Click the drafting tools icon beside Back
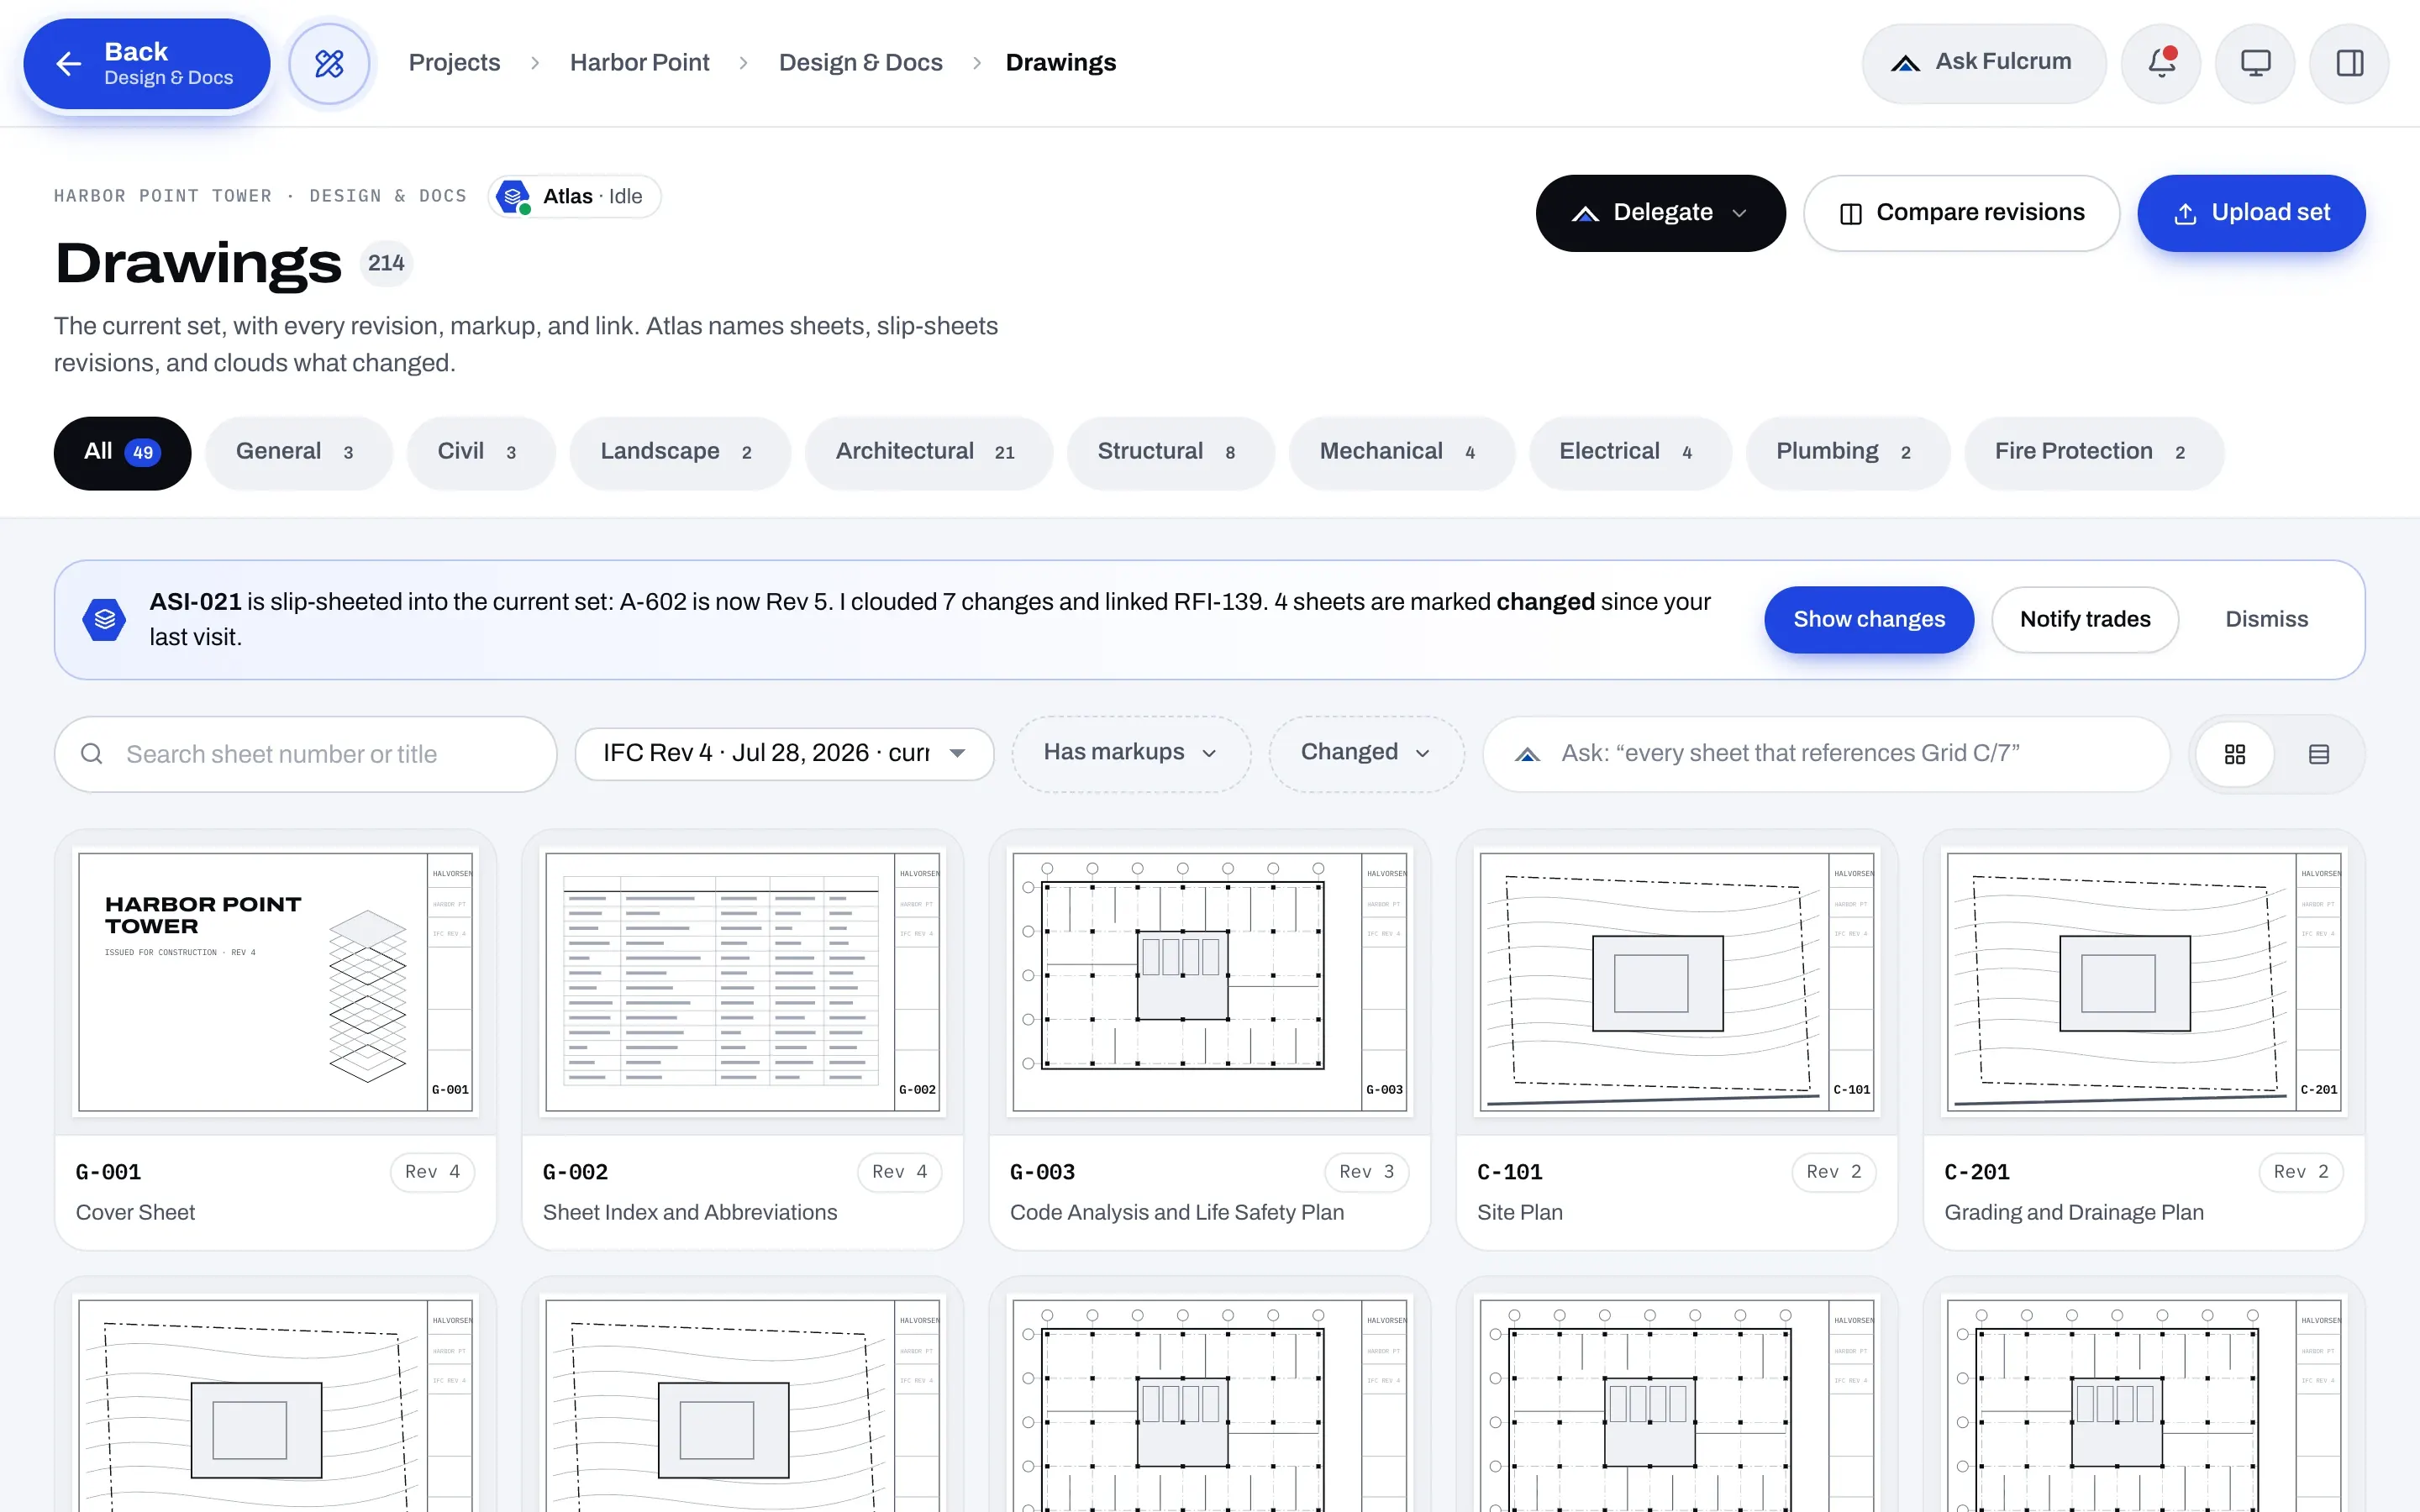2420x1512 pixels. [x=329, y=63]
